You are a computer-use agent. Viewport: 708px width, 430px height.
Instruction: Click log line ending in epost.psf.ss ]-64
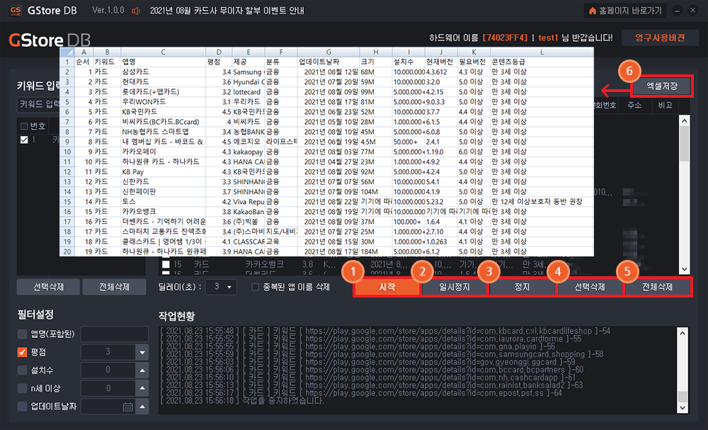(361, 393)
